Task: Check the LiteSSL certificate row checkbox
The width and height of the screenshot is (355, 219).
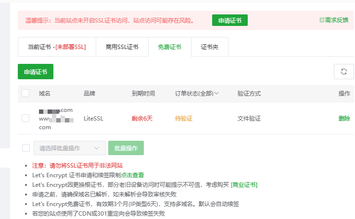Action: tap(25, 118)
